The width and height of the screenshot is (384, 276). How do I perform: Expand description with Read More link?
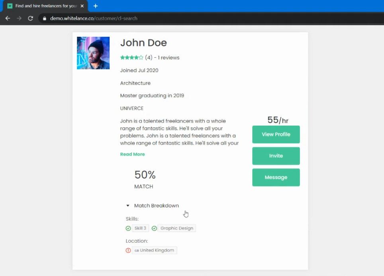coord(133,154)
